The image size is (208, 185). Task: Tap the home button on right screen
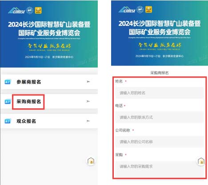(x=201, y=161)
